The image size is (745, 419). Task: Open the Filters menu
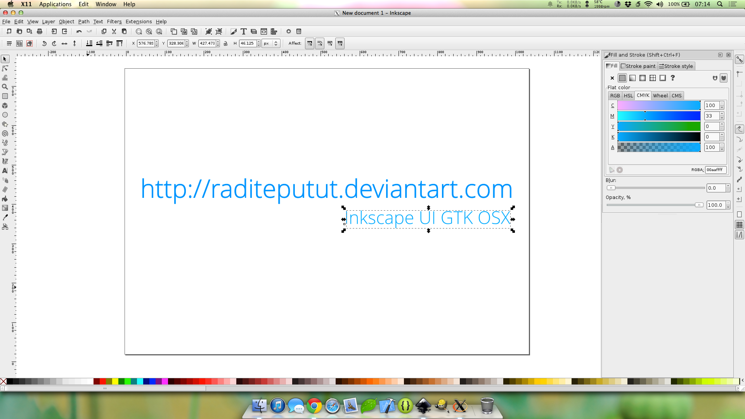[x=114, y=22]
